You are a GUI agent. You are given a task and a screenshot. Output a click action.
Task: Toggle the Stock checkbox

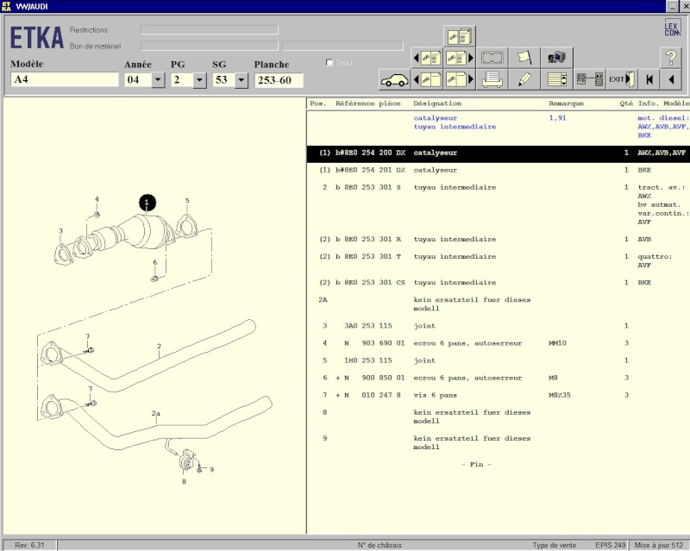(329, 62)
